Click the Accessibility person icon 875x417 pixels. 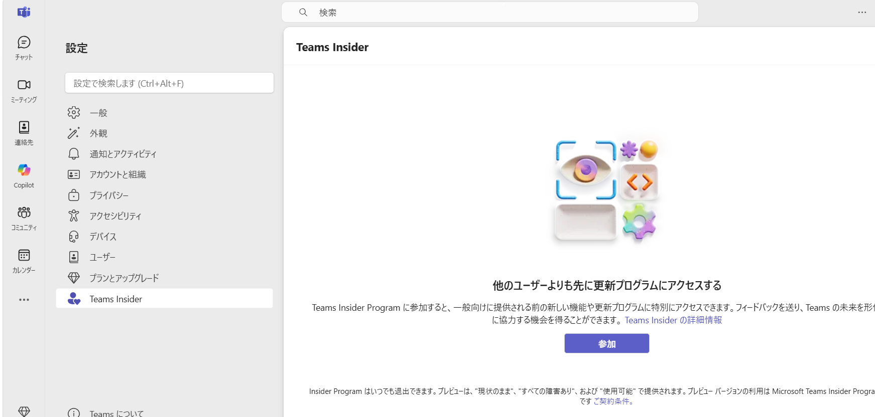coord(74,216)
